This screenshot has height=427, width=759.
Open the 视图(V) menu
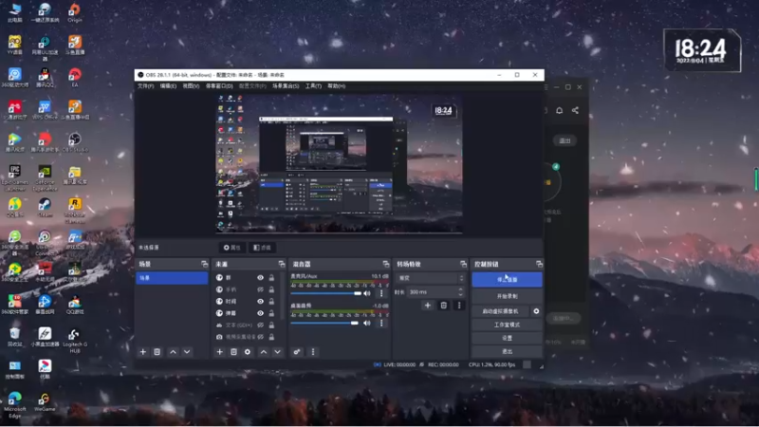191,86
